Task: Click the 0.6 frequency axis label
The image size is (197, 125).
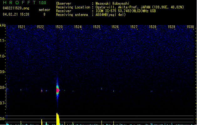Action: click(3, 119)
